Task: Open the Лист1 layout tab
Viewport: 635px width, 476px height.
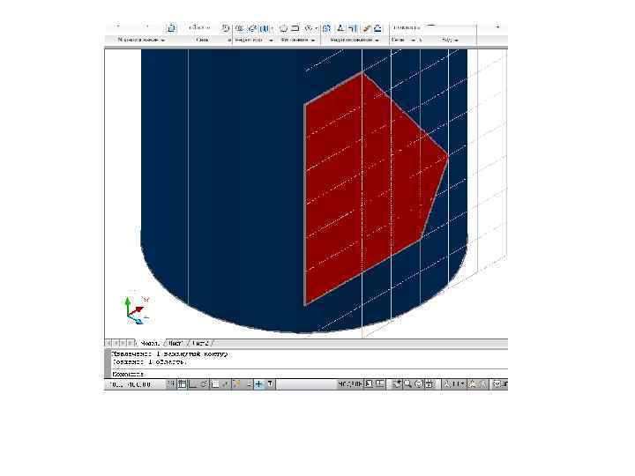Action: [175, 343]
